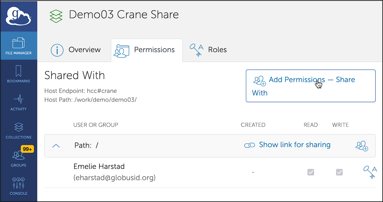Collapse the Path: / section chevron
Image resolution: width=383 pixels, height=202 pixels.
[56, 146]
